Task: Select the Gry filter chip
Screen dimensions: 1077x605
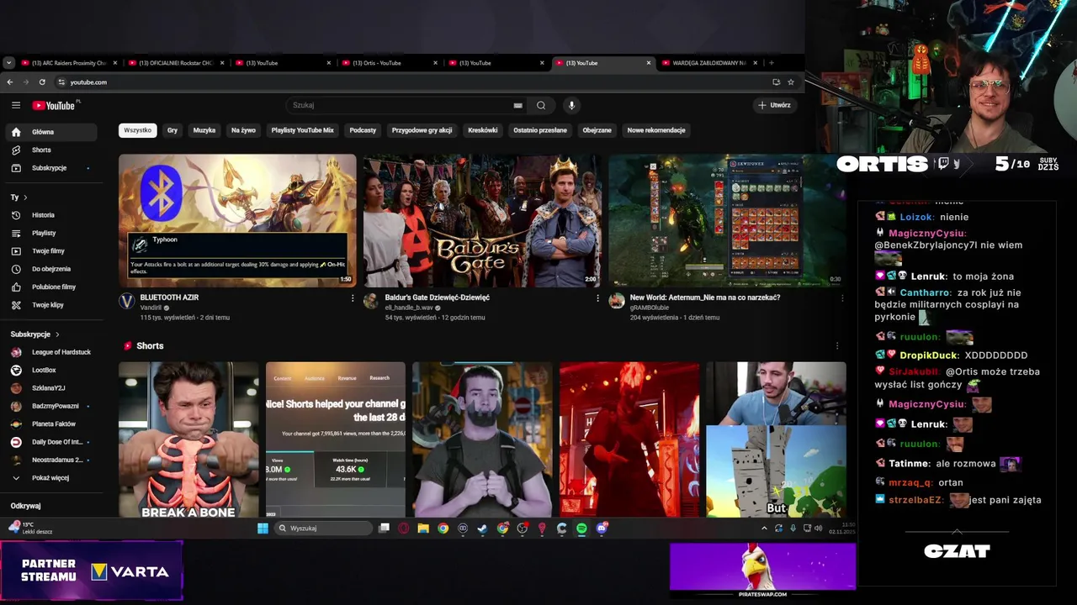Action: click(x=172, y=130)
